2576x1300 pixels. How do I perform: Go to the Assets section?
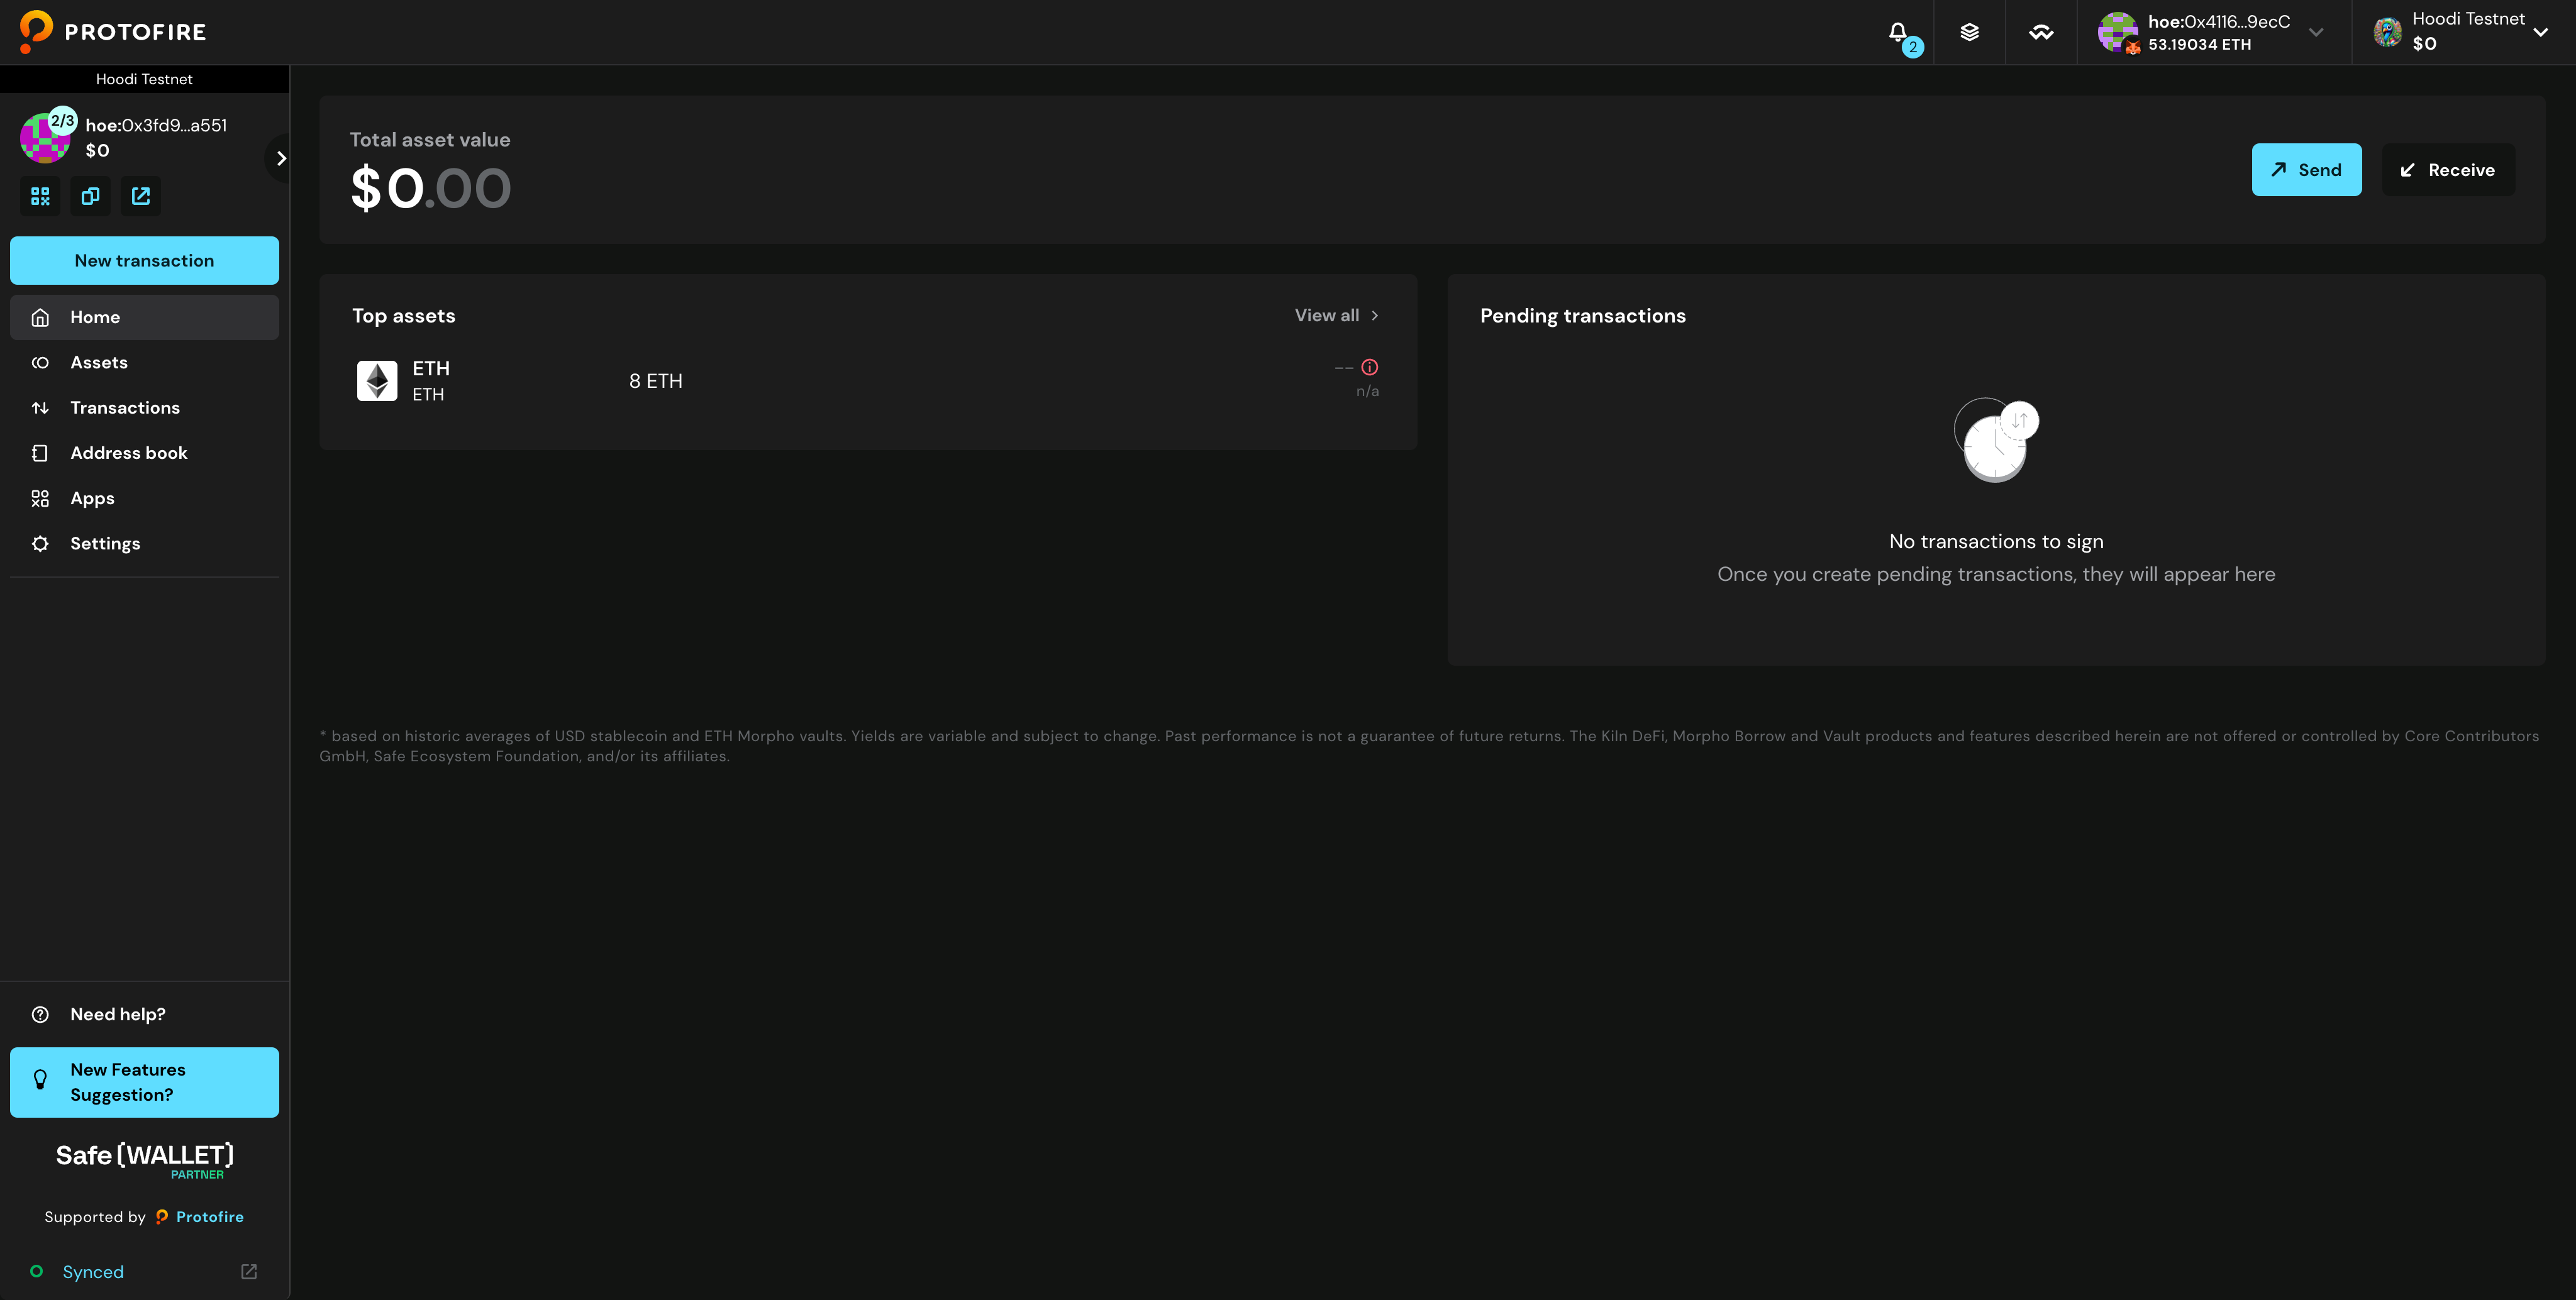tap(99, 361)
